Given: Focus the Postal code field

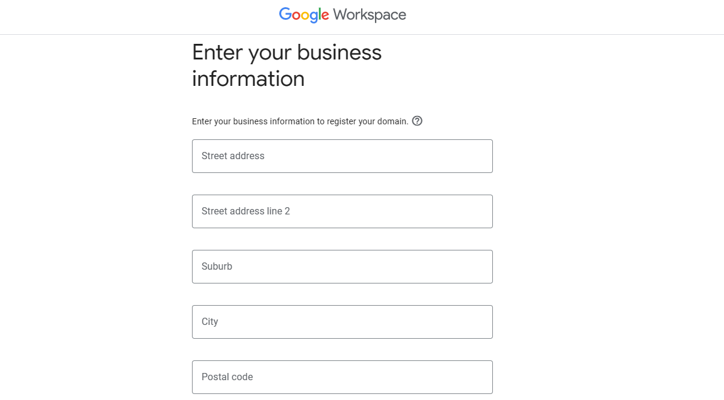Looking at the screenshot, I should tap(342, 377).
